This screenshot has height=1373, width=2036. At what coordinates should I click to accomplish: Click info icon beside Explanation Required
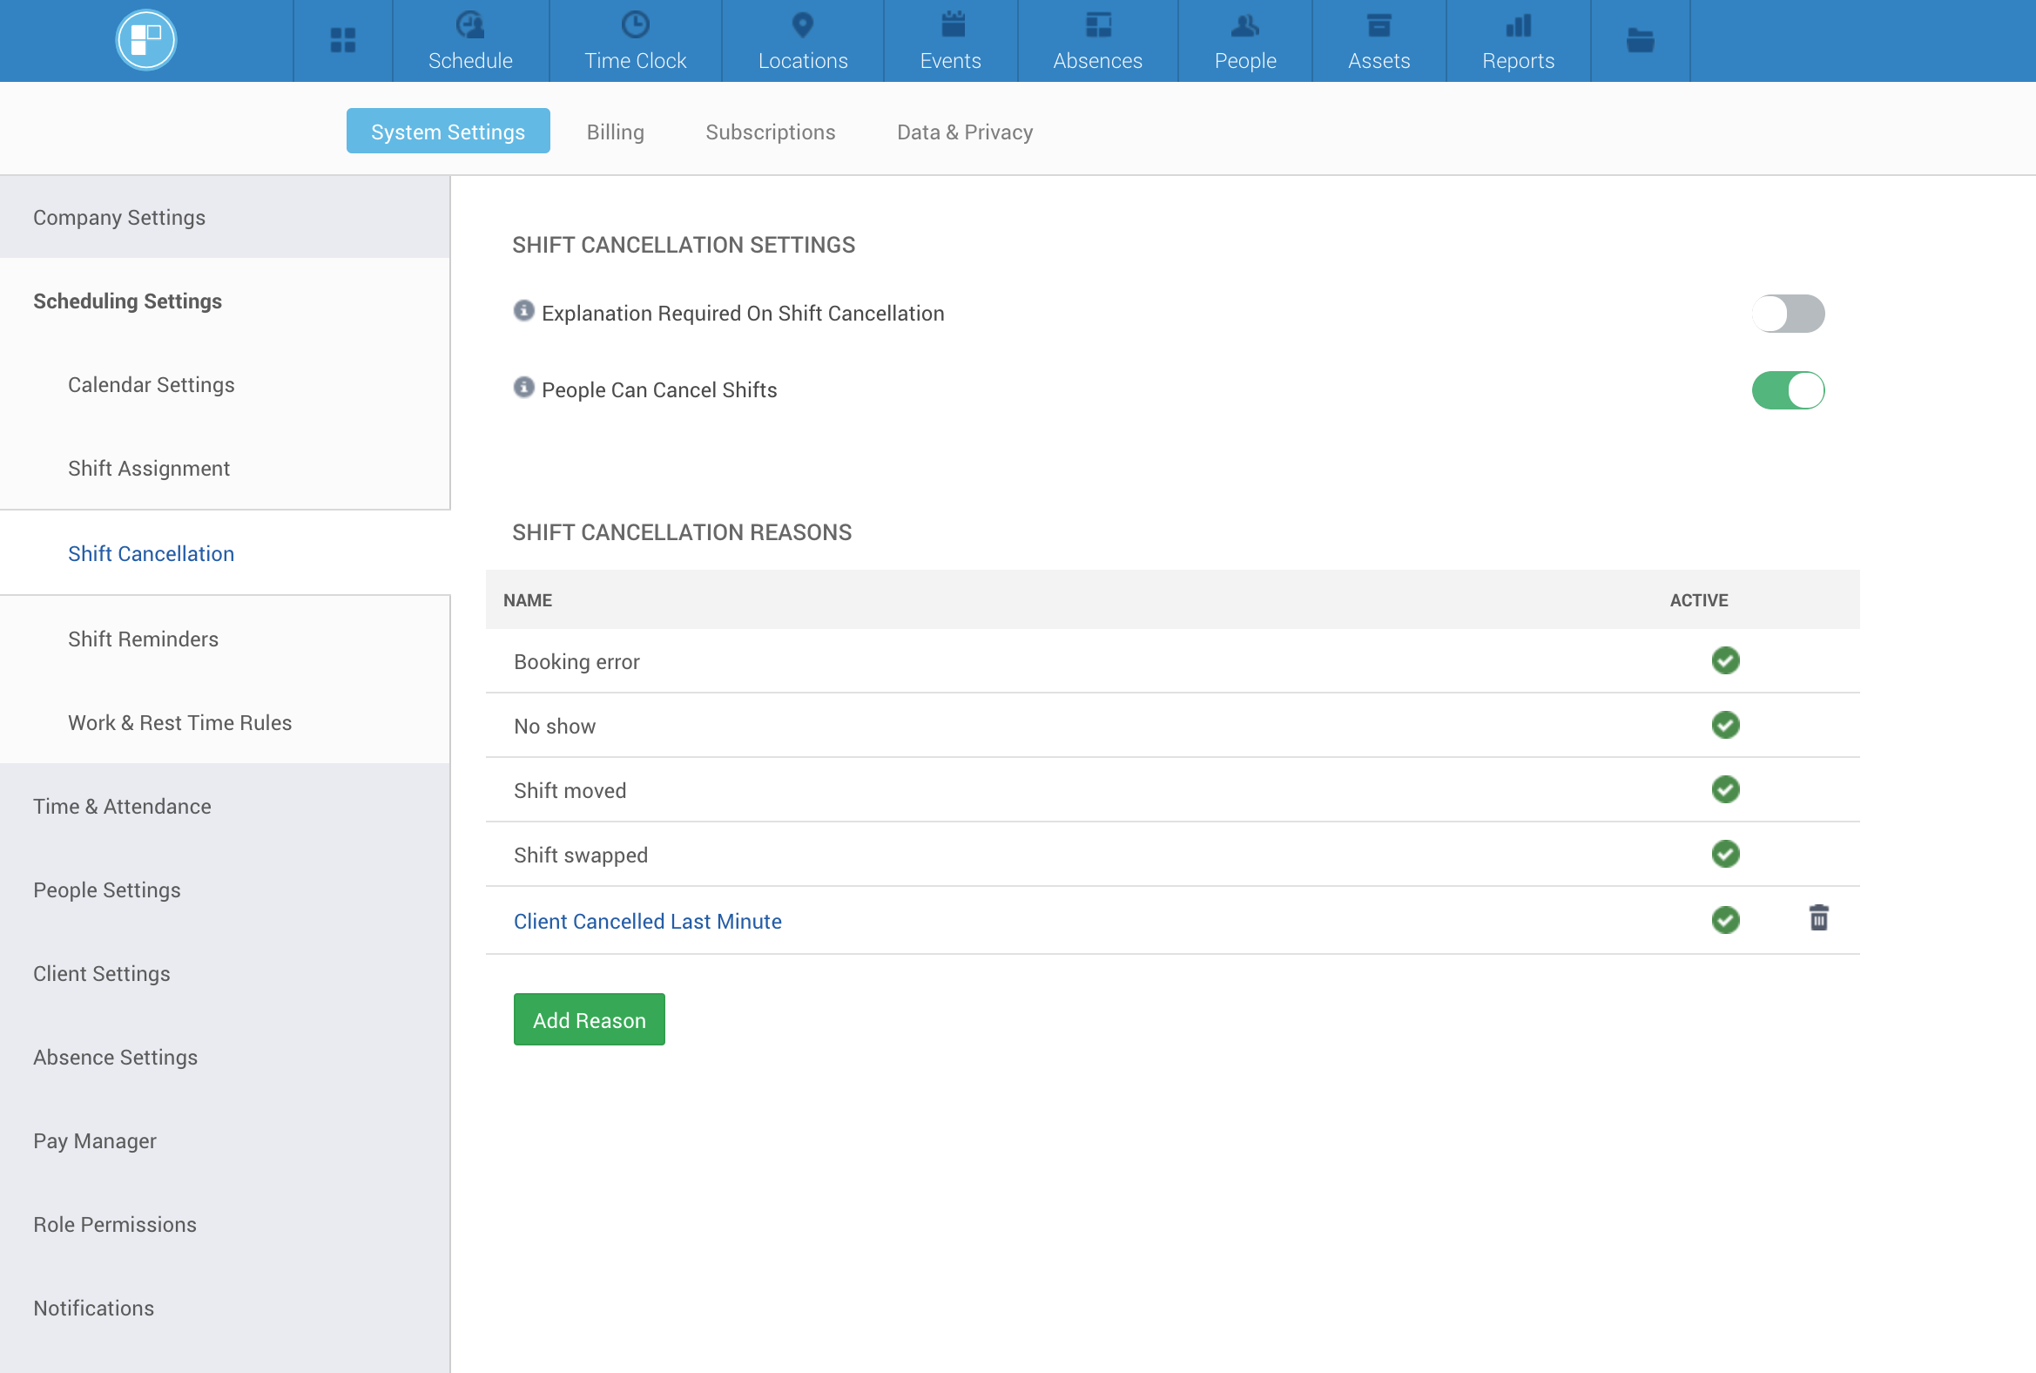pos(523,311)
